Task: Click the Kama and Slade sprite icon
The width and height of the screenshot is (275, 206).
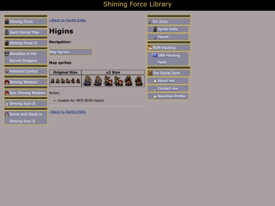Action: [7, 114]
